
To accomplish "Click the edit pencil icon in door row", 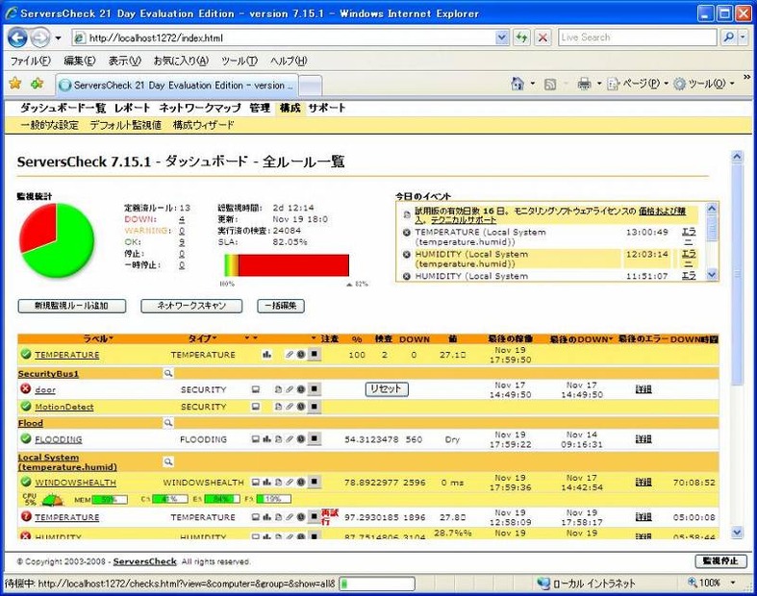I will [x=290, y=389].
